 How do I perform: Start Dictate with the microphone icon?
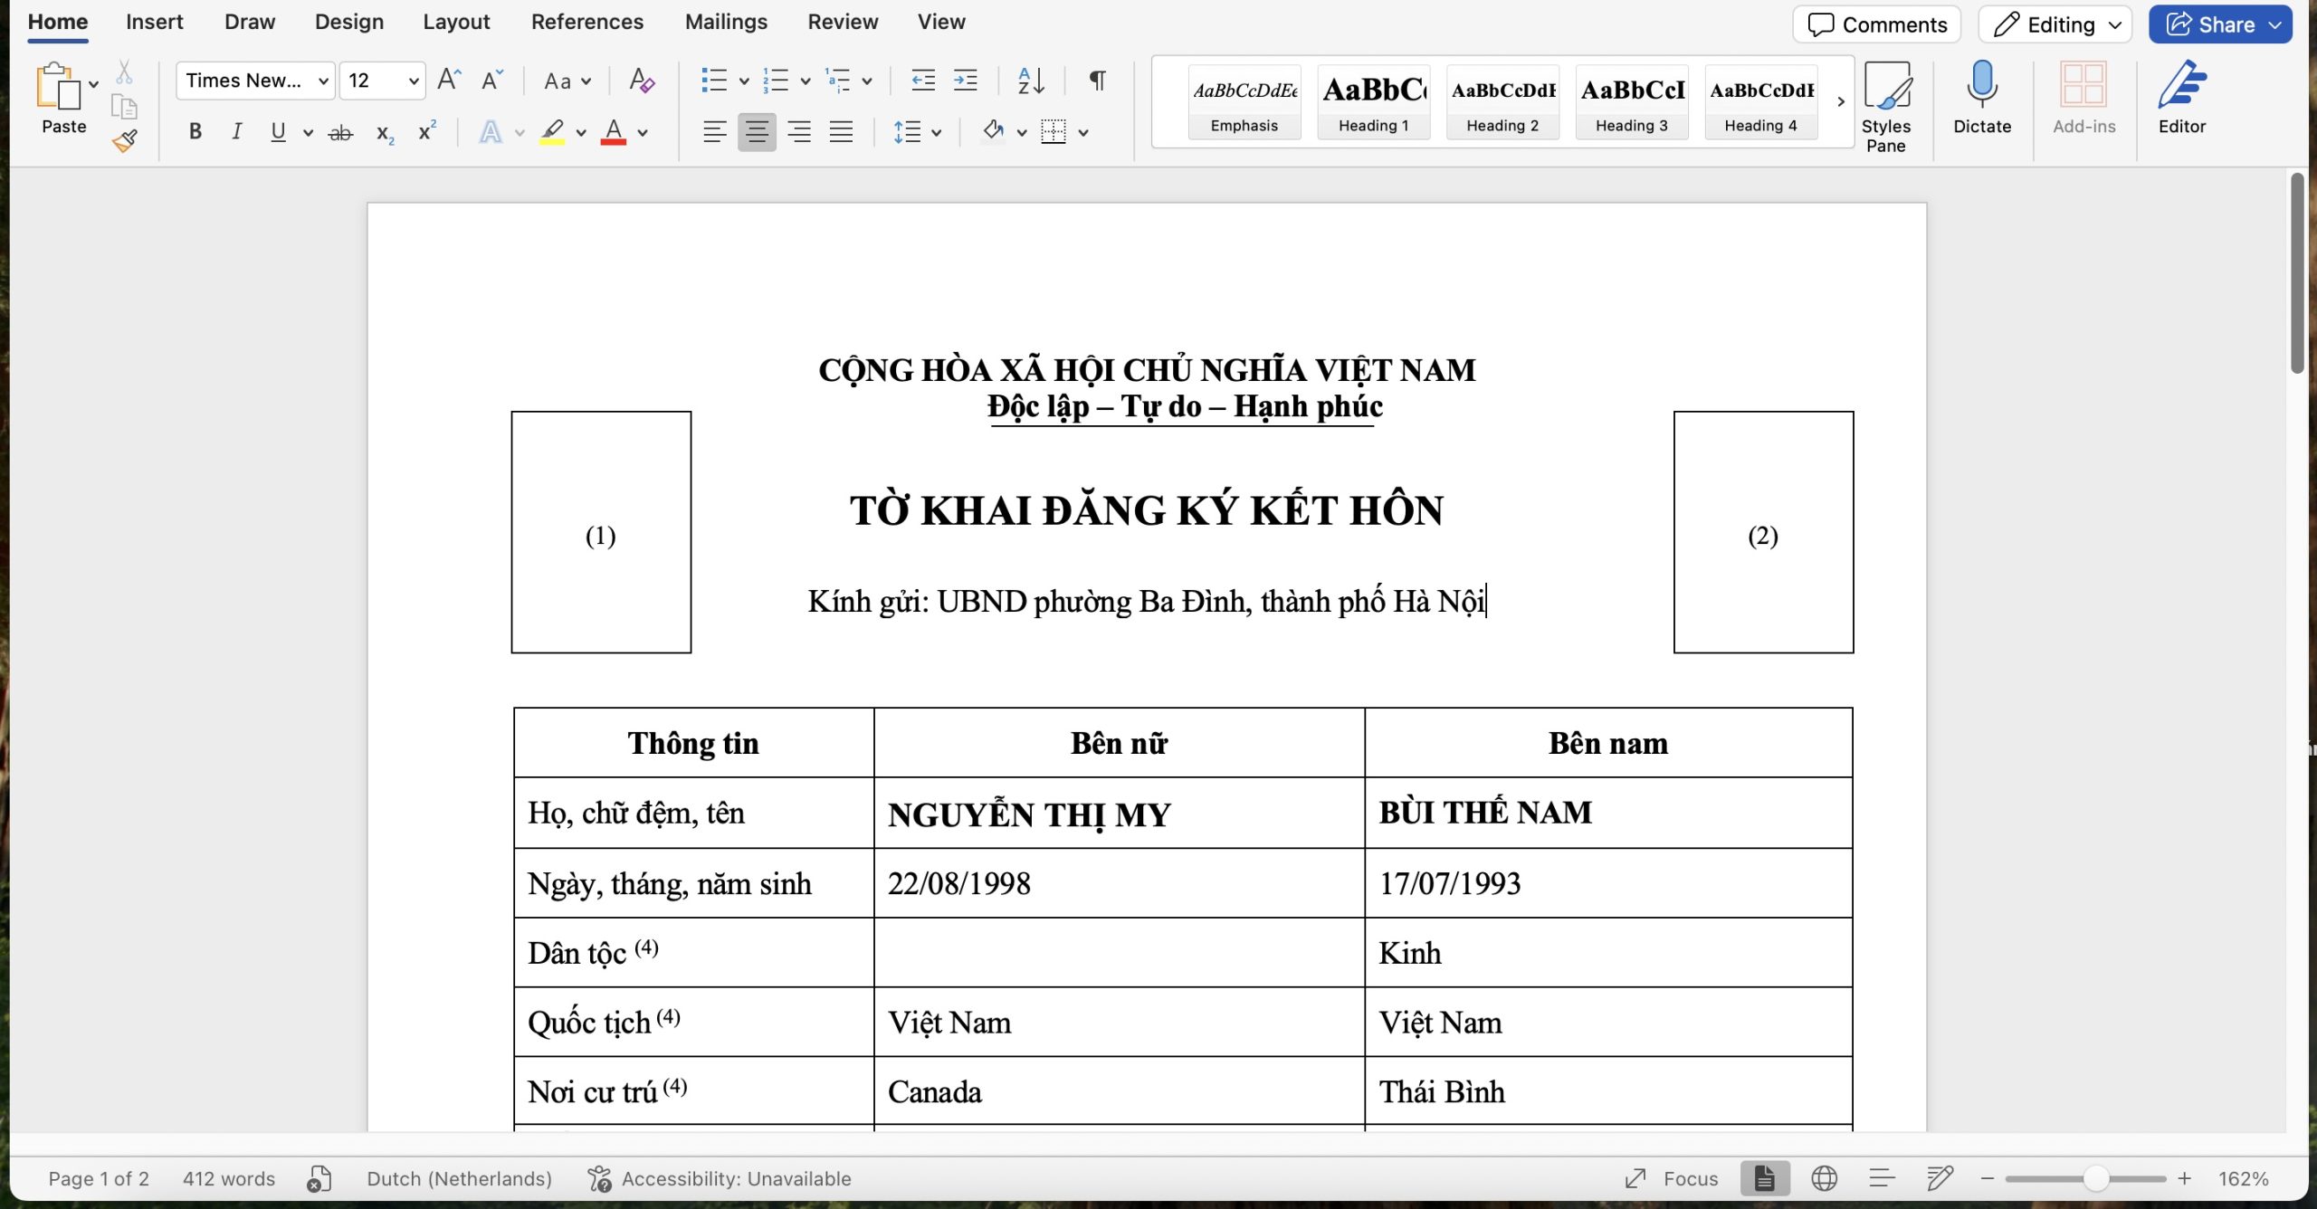pyautogui.click(x=1981, y=98)
